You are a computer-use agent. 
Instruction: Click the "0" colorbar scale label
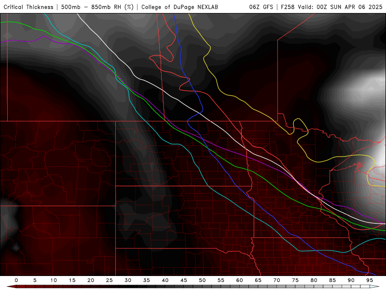(x=16, y=280)
